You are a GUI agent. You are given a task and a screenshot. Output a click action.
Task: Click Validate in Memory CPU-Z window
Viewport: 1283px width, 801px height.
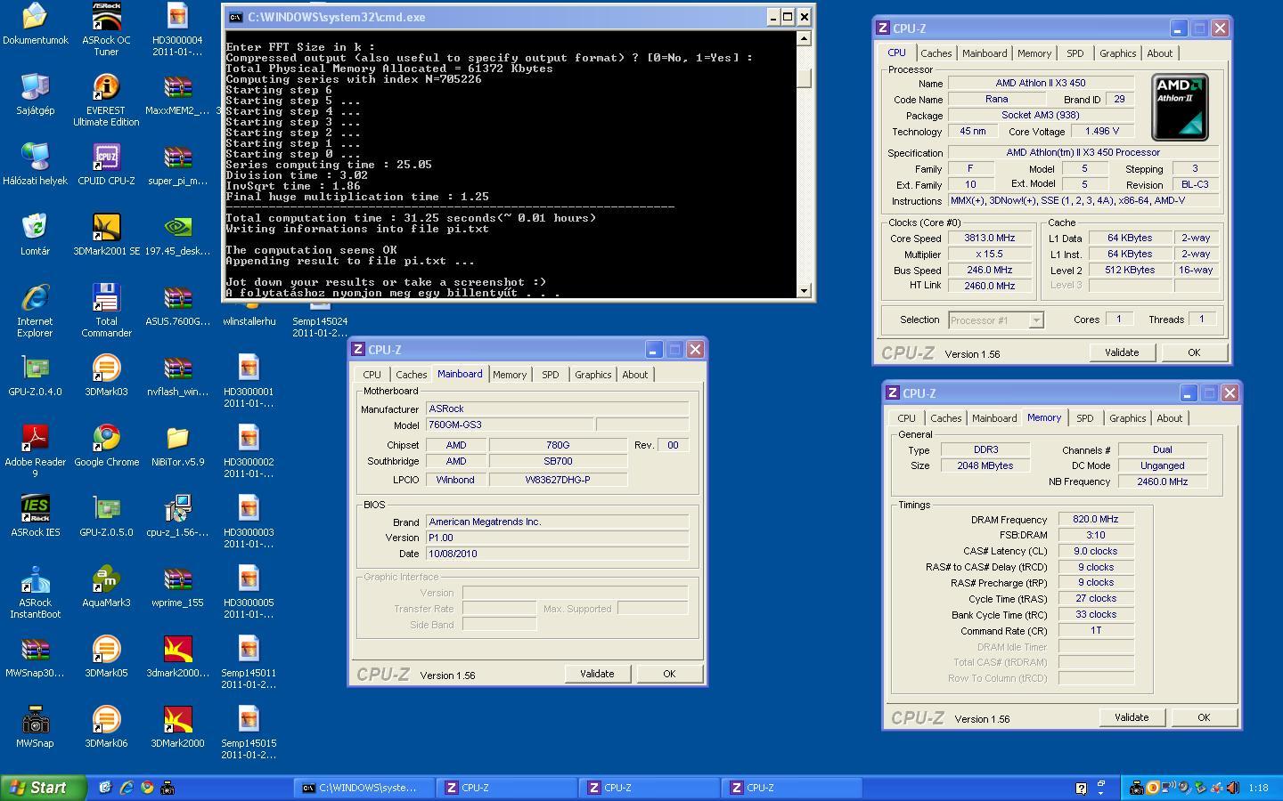coord(1132,717)
